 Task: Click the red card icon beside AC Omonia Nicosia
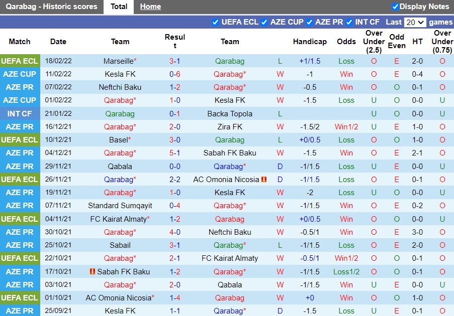(x=264, y=180)
